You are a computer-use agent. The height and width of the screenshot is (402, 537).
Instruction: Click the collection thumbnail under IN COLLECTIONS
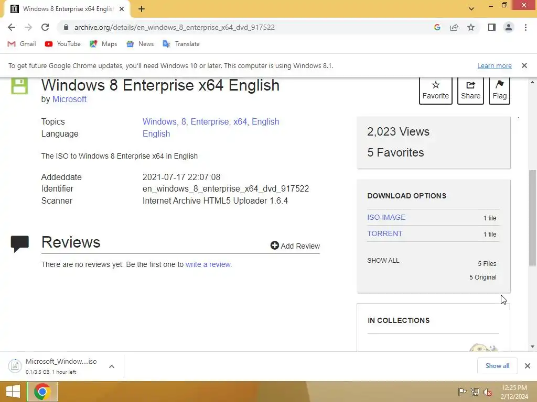point(484,348)
